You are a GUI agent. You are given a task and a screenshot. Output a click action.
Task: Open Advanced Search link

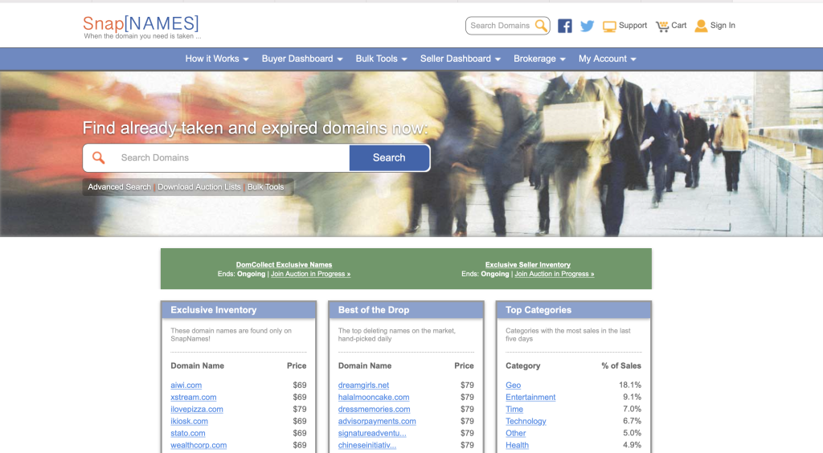[x=119, y=186]
